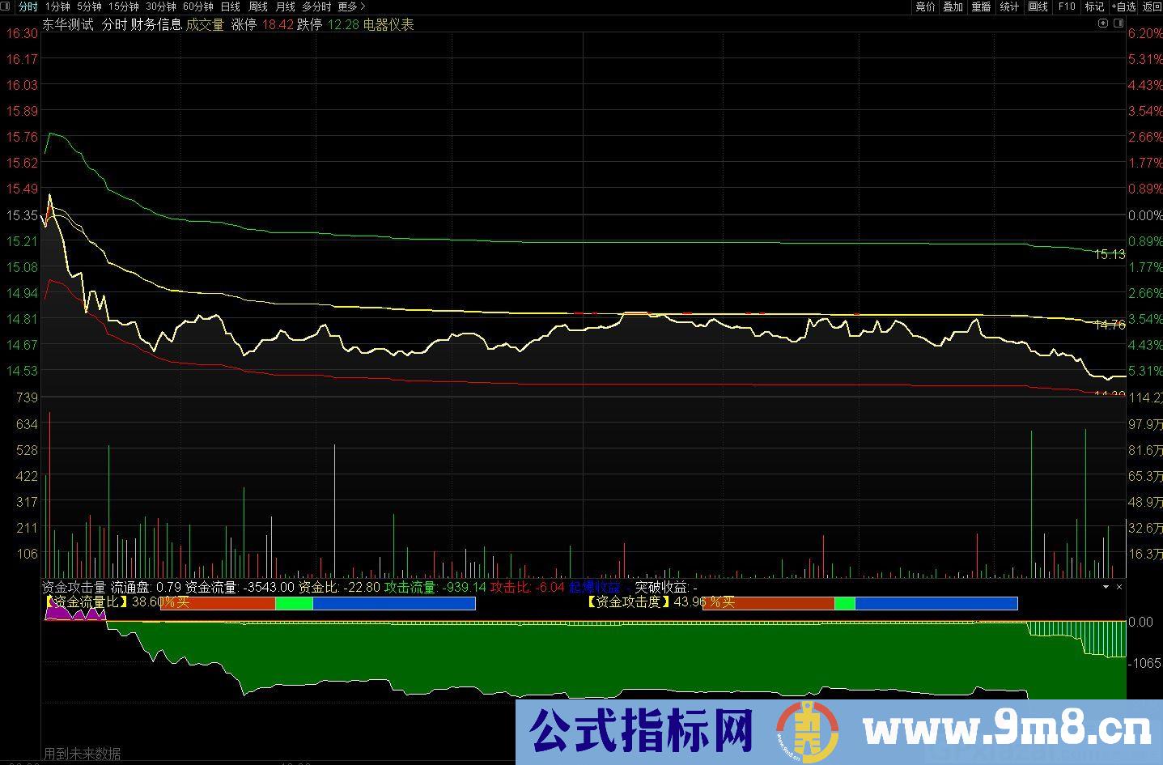Open the 周线 weekly chart
The height and width of the screenshot is (765, 1163).
point(257,6)
